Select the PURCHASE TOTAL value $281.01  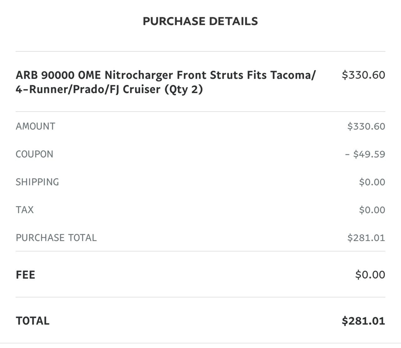point(366,238)
